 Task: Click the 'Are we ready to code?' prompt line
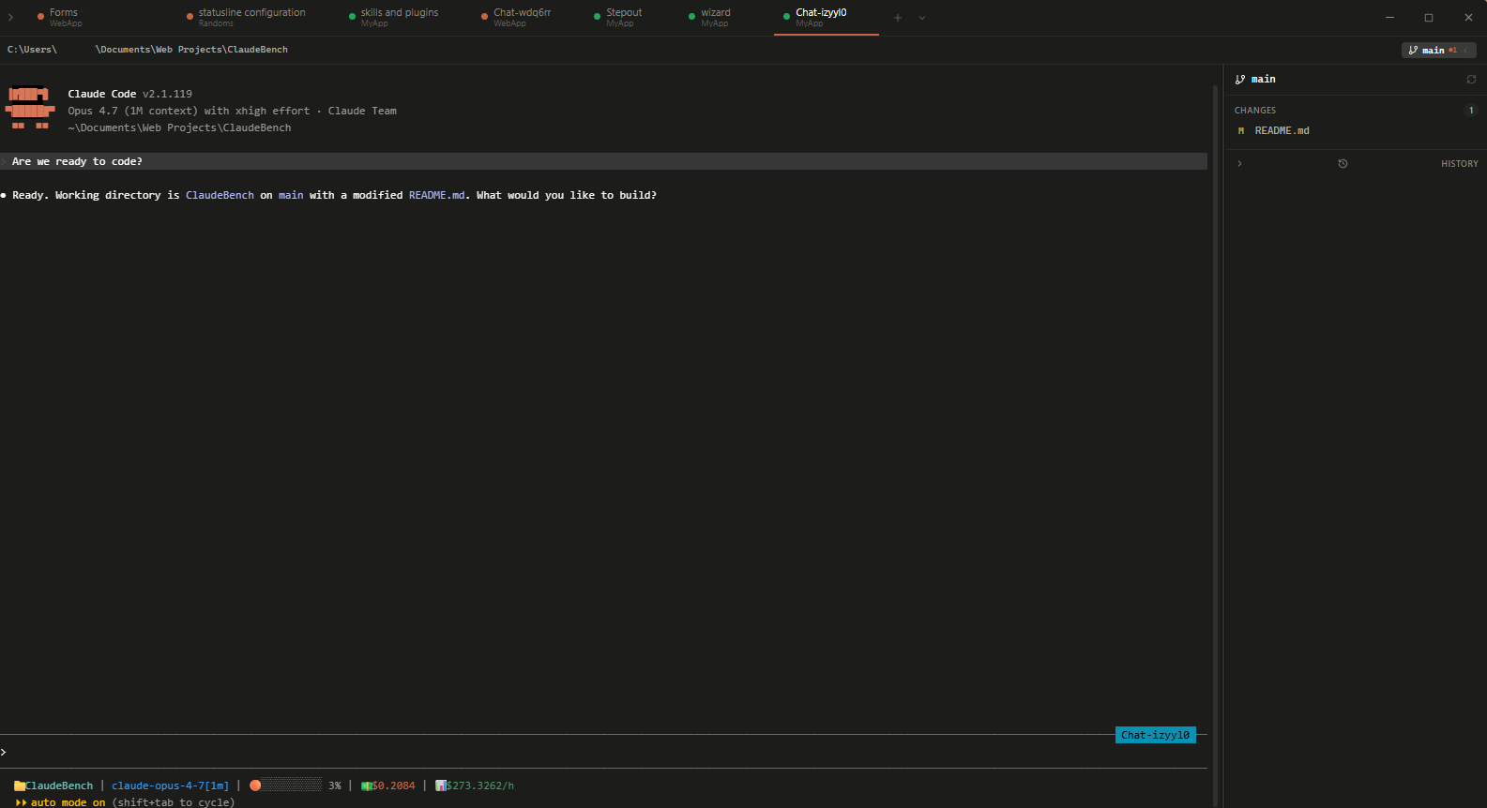click(x=603, y=161)
